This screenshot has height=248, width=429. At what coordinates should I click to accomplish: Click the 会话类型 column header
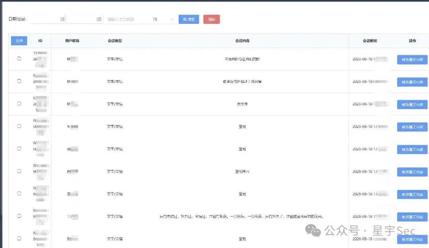pos(115,41)
